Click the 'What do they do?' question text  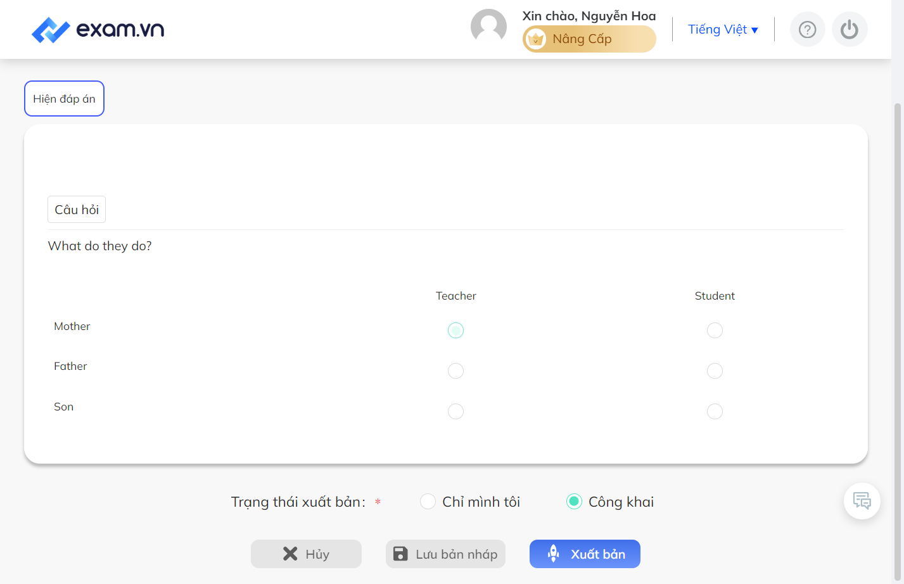coord(100,246)
